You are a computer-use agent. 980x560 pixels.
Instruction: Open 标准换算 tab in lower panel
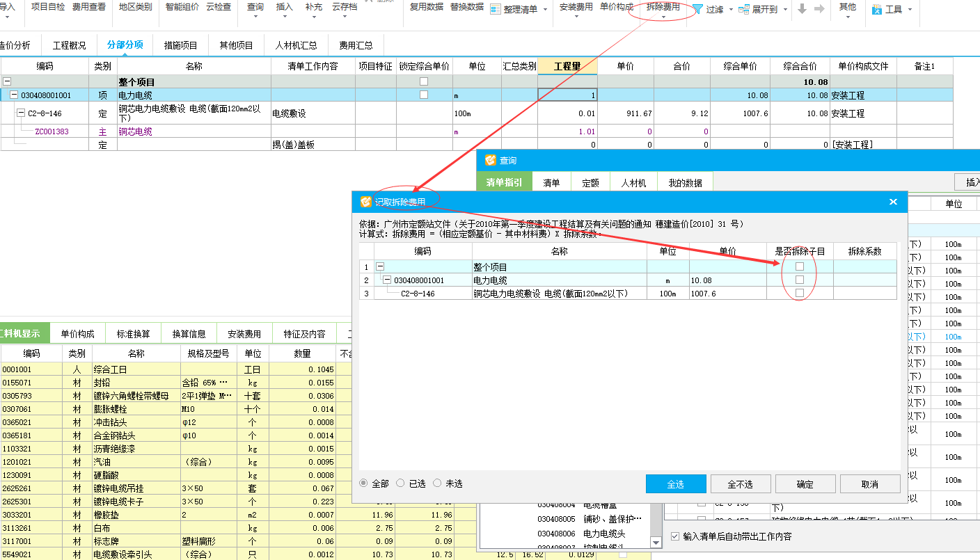134,333
